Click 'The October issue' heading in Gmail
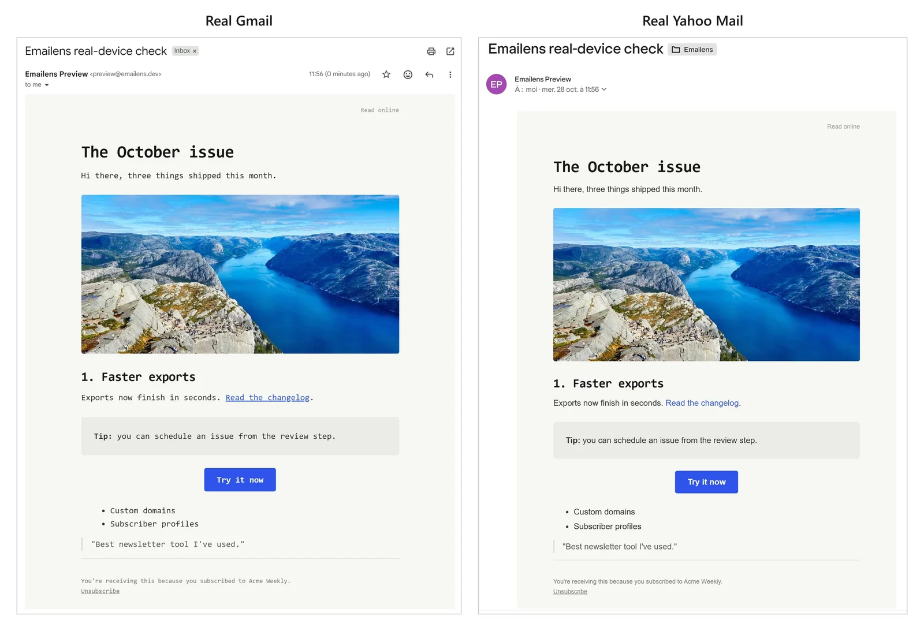The width and height of the screenshot is (924, 631). (158, 152)
